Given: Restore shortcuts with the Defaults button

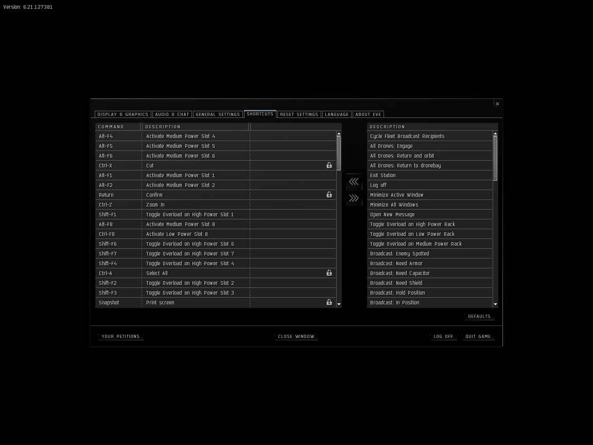Looking at the screenshot, I should pos(479,316).
